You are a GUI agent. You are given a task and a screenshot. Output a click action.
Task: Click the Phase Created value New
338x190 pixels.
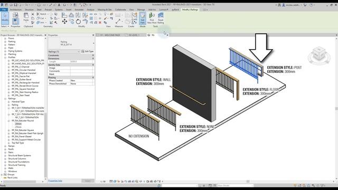click(x=82, y=80)
